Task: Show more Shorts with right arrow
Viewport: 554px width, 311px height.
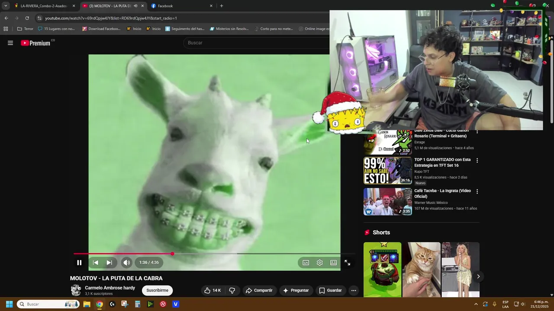Action: (x=478, y=276)
